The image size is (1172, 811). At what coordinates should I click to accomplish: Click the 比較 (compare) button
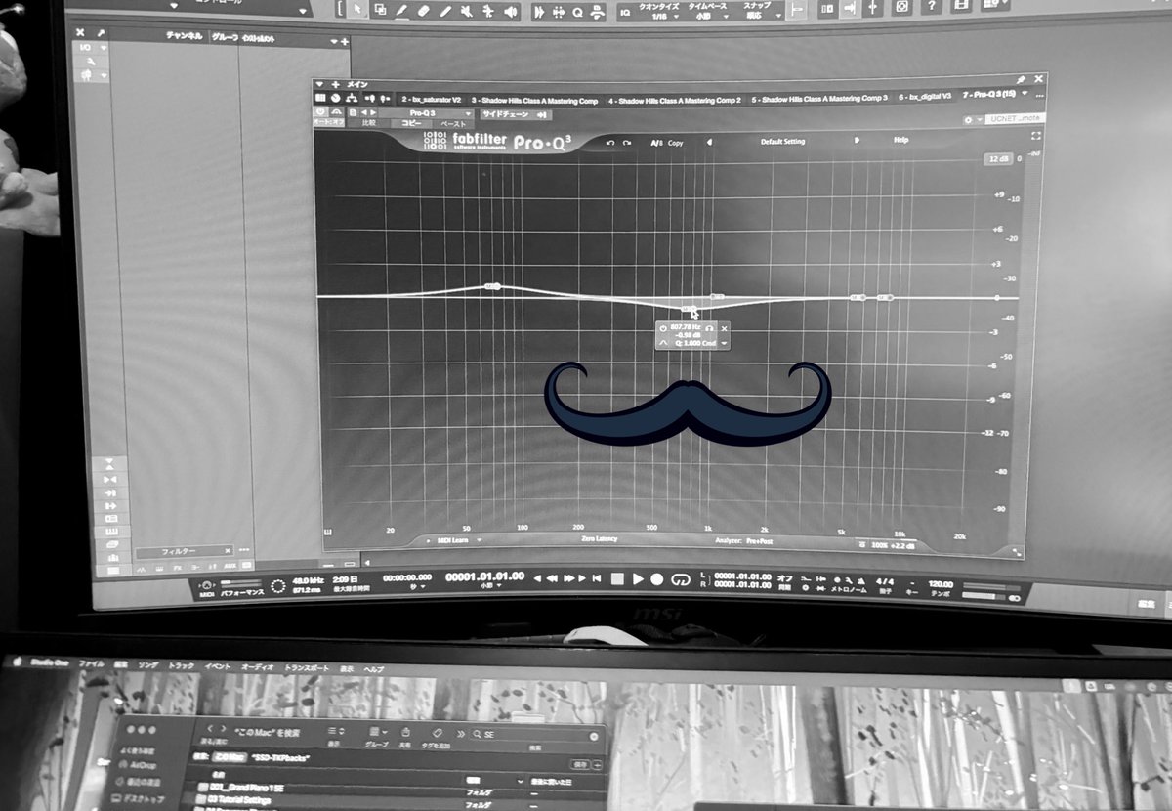pos(368,124)
